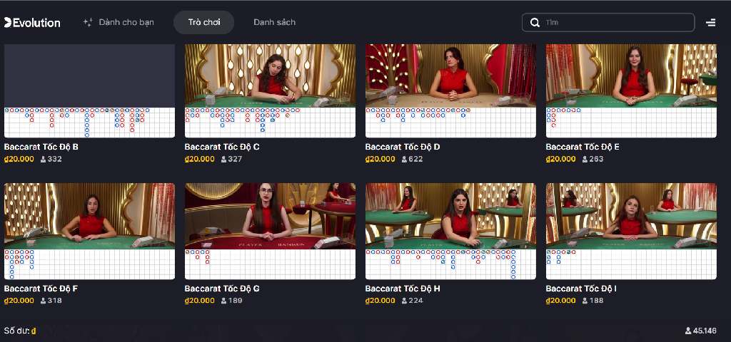This screenshot has width=731, height=342.
Task: Click the Baccarat Tốc Độ E title
Action: pyautogui.click(x=583, y=147)
